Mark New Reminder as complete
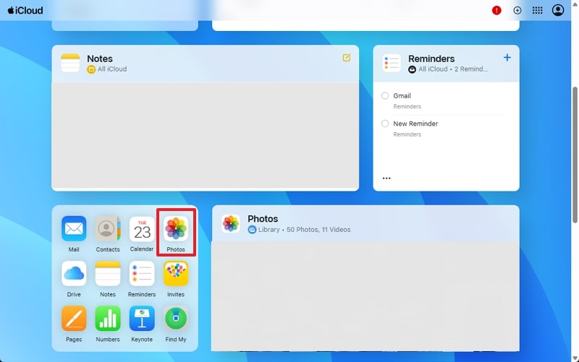The height and width of the screenshot is (362, 579). [385, 124]
